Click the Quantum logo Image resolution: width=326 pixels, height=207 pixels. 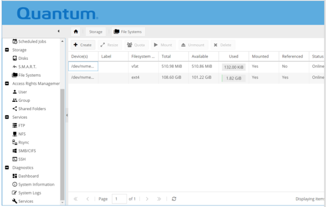point(58,14)
